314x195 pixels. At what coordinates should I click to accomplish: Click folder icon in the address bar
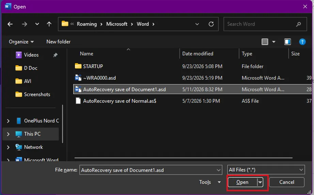(65, 24)
